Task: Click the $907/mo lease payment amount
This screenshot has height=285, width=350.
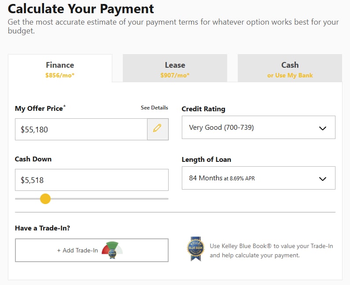Action: [175, 75]
